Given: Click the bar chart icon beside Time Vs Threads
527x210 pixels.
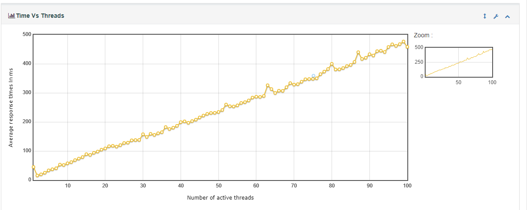Looking at the screenshot, I should [11, 16].
